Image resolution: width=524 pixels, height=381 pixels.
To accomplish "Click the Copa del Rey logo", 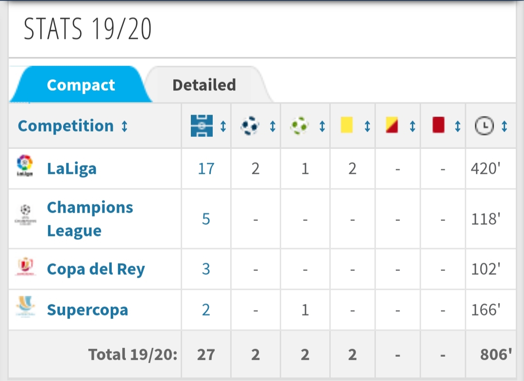I will [x=25, y=266].
